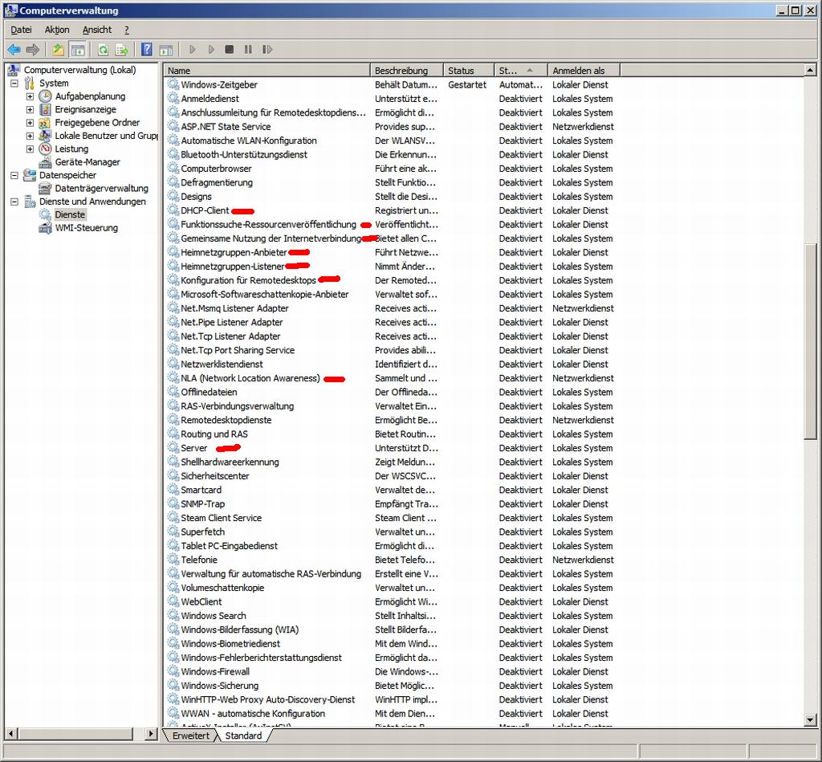The width and height of the screenshot is (822, 762).
Task: Open the Ansicht menu
Action: tap(97, 30)
